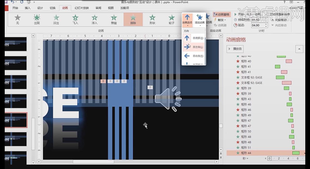Select the 形状 (Shape) animation effect
The image size is (310, 169).
(152, 19)
